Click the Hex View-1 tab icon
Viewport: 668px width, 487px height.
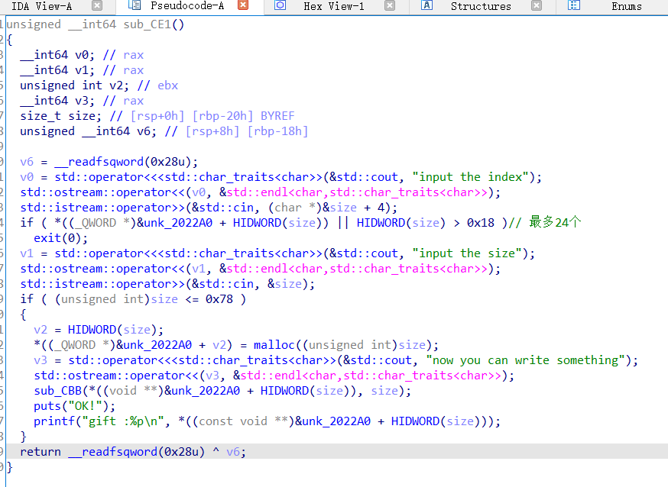click(x=280, y=6)
